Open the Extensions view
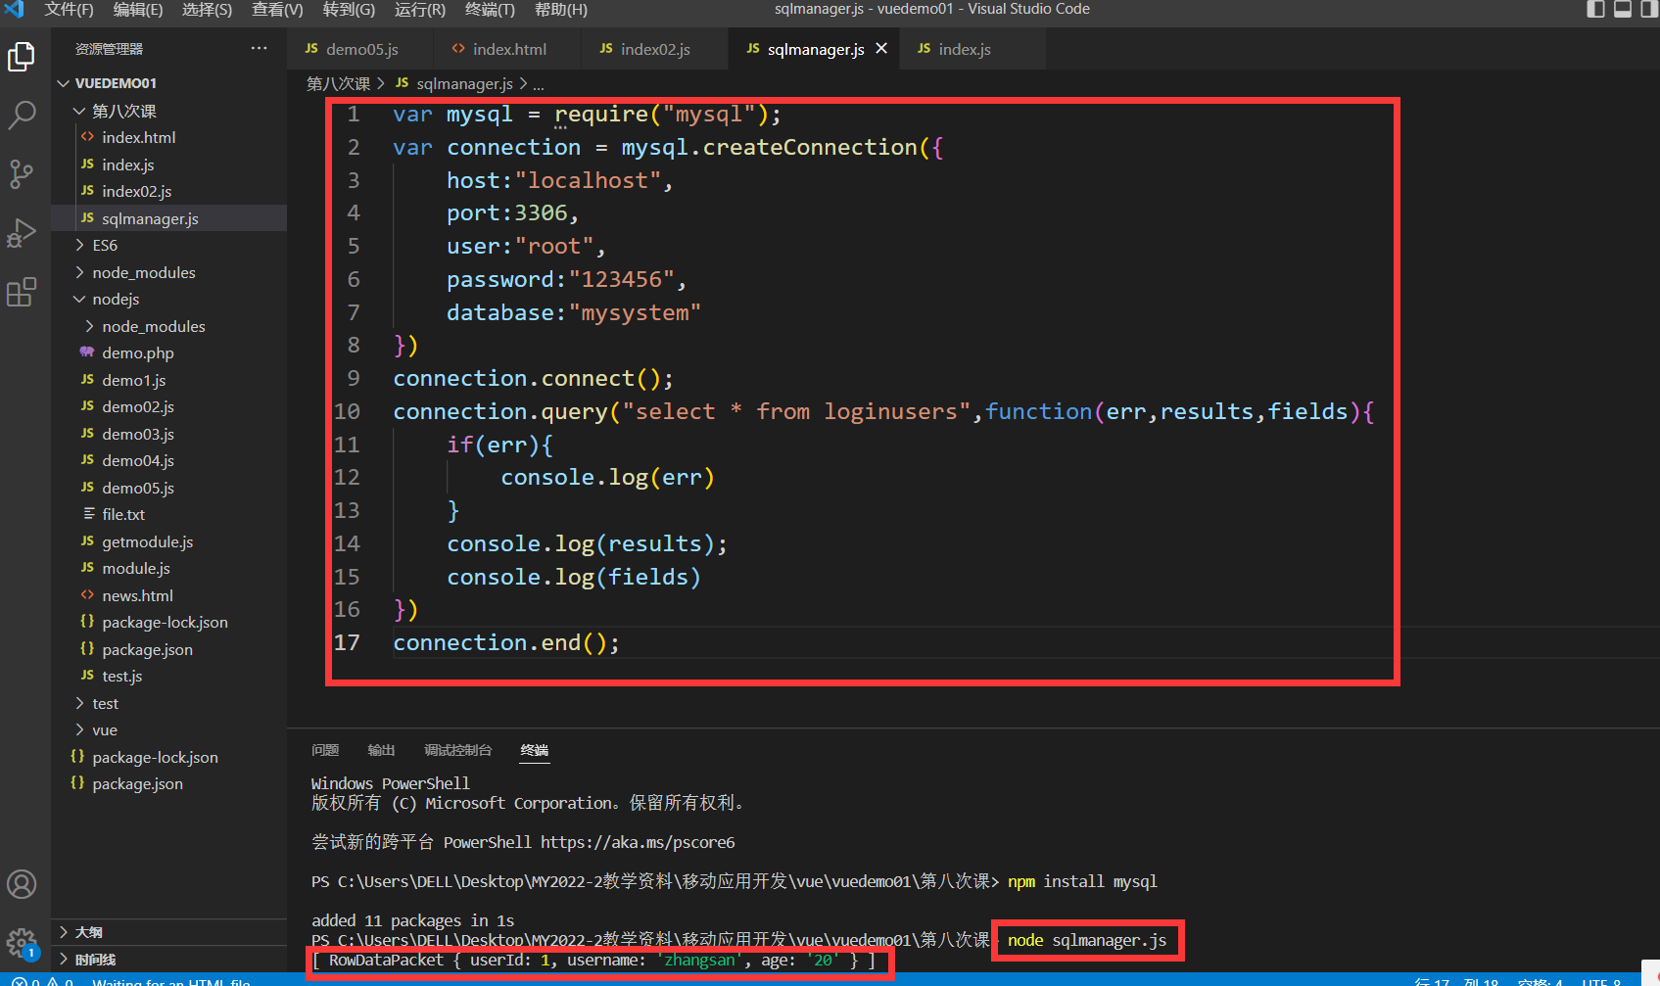 point(22,292)
